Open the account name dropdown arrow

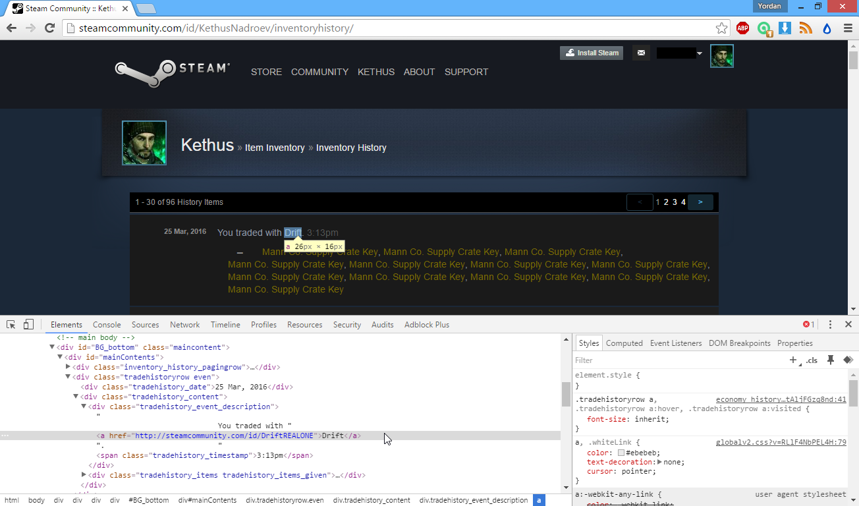pos(700,53)
